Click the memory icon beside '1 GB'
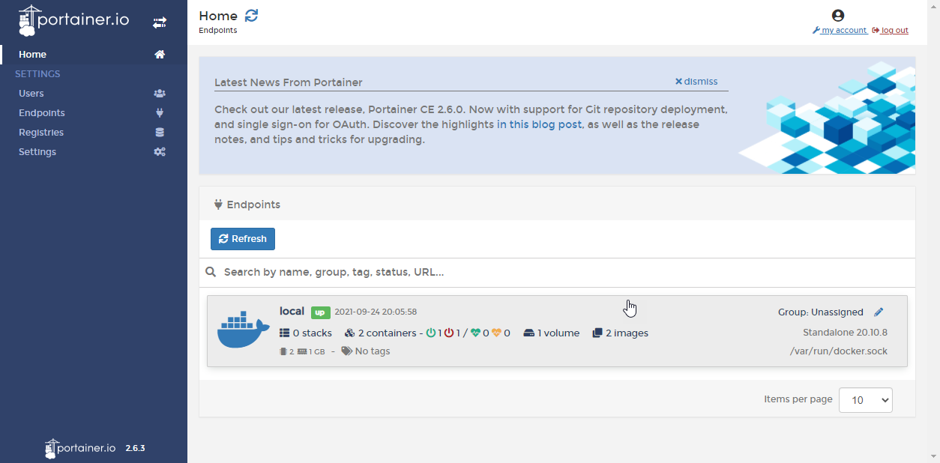Viewport: 940px width, 463px height. pyautogui.click(x=302, y=351)
